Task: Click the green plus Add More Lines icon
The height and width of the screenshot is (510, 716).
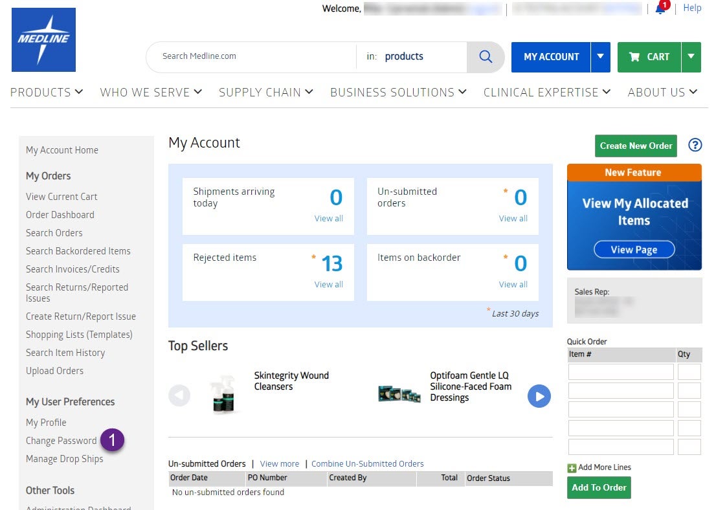Action: (x=572, y=468)
